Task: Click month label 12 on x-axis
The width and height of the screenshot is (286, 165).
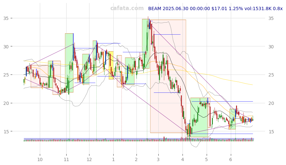Action: (89, 159)
